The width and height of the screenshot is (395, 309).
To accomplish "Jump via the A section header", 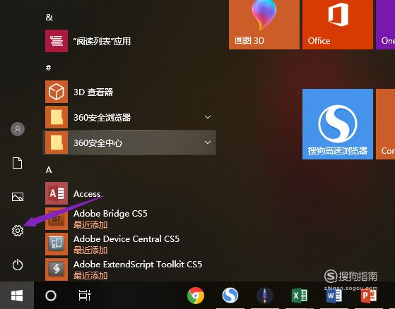I will [x=49, y=170].
